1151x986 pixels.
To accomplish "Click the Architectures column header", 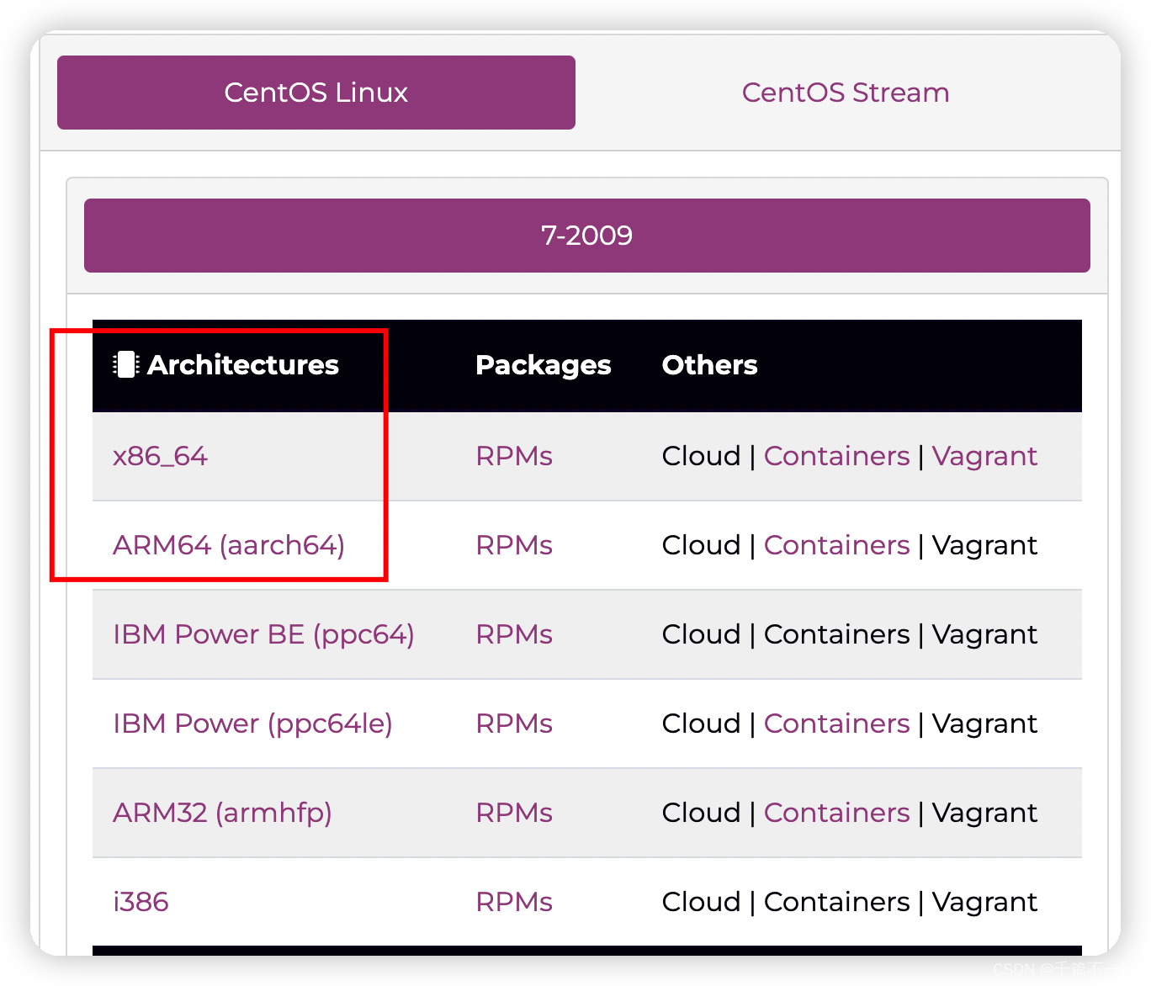I will [242, 364].
